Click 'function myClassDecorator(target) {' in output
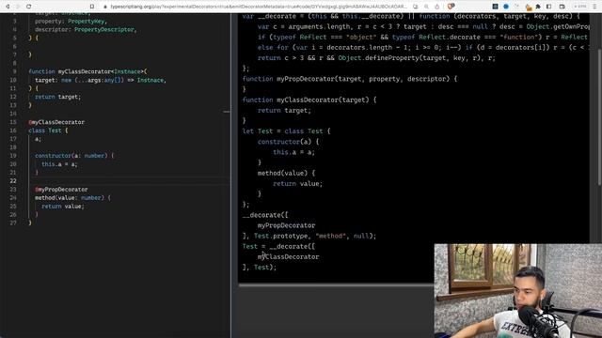This screenshot has height=338, width=602. click(309, 100)
